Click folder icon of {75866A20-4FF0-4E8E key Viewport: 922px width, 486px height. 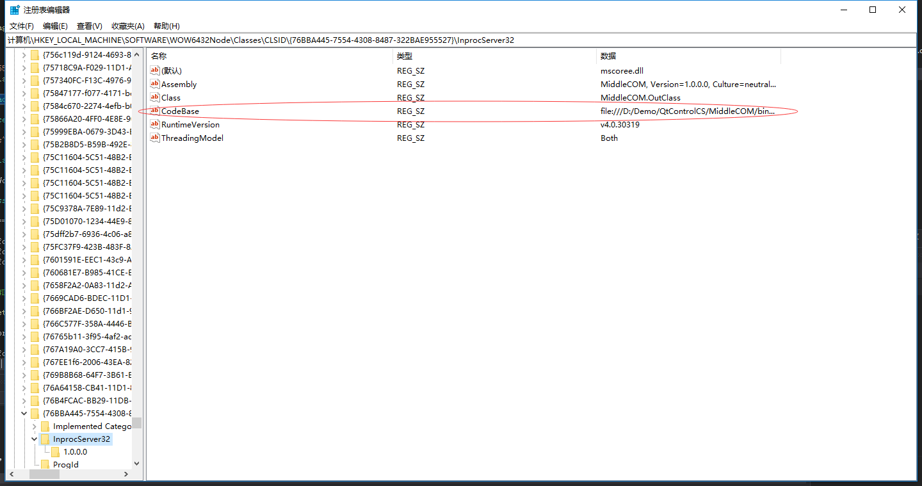click(x=35, y=118)
